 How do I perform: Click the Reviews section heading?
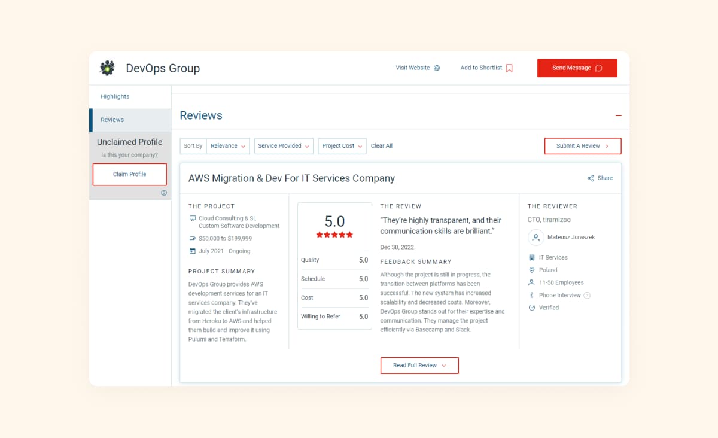point(201,115)
